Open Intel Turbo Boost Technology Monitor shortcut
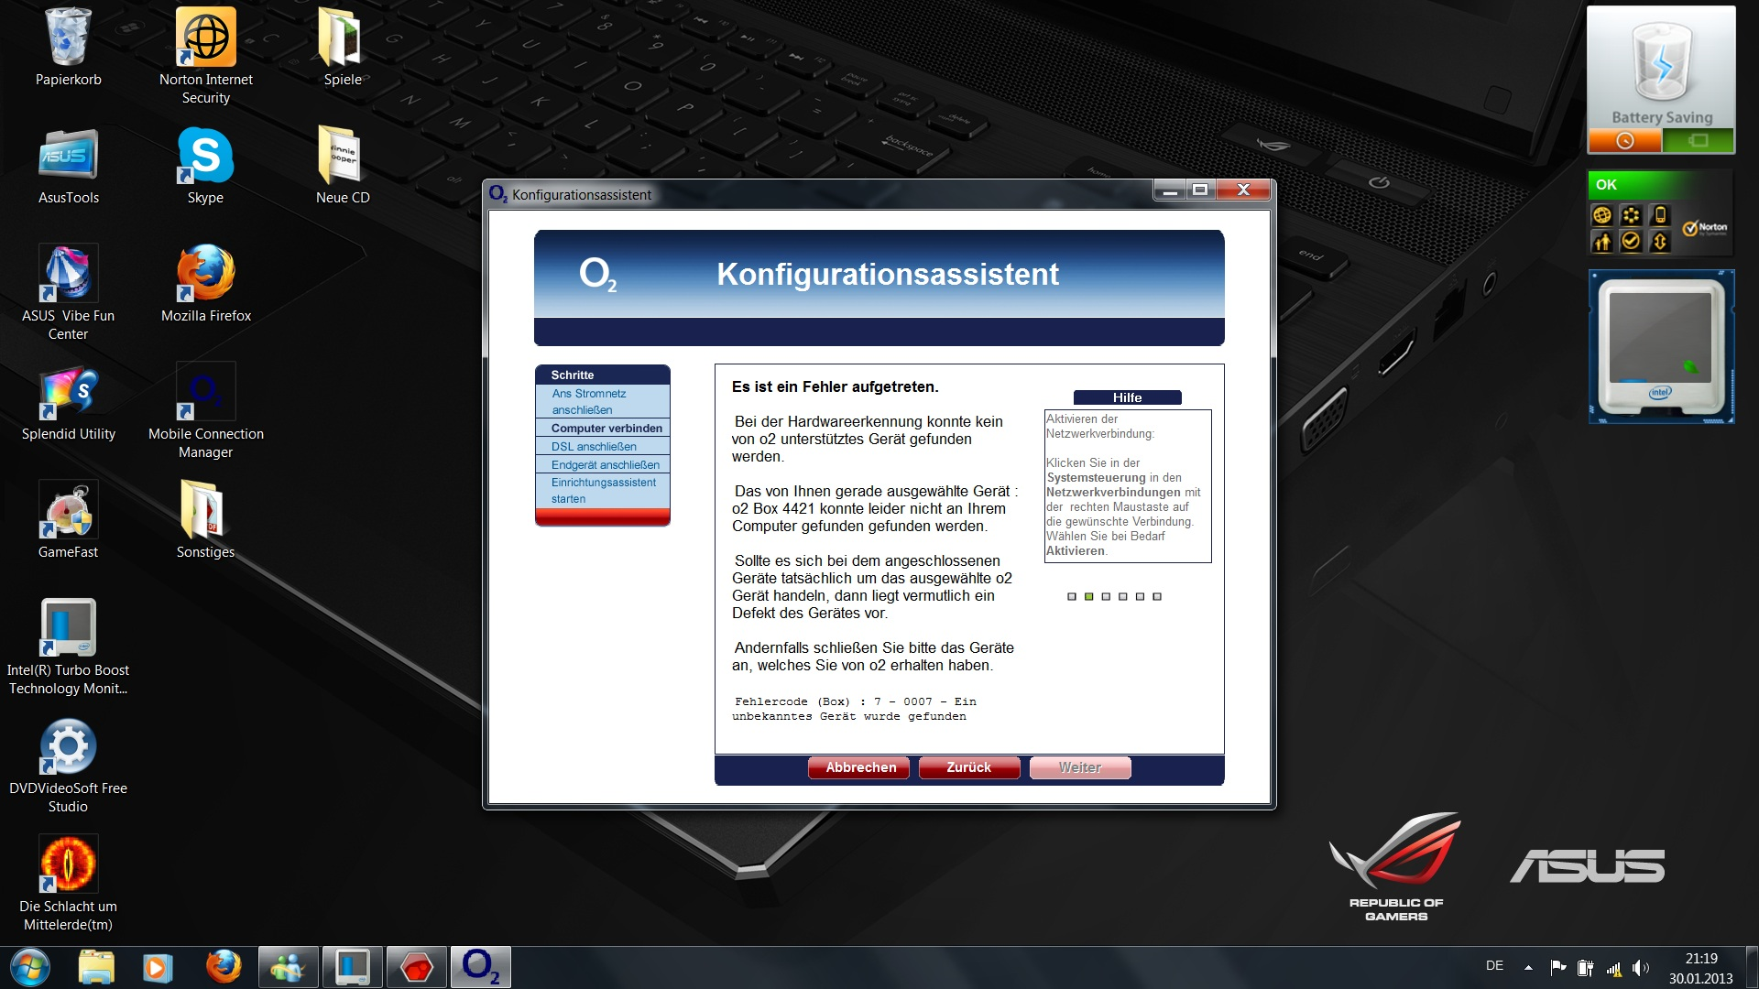 point(69,647)
